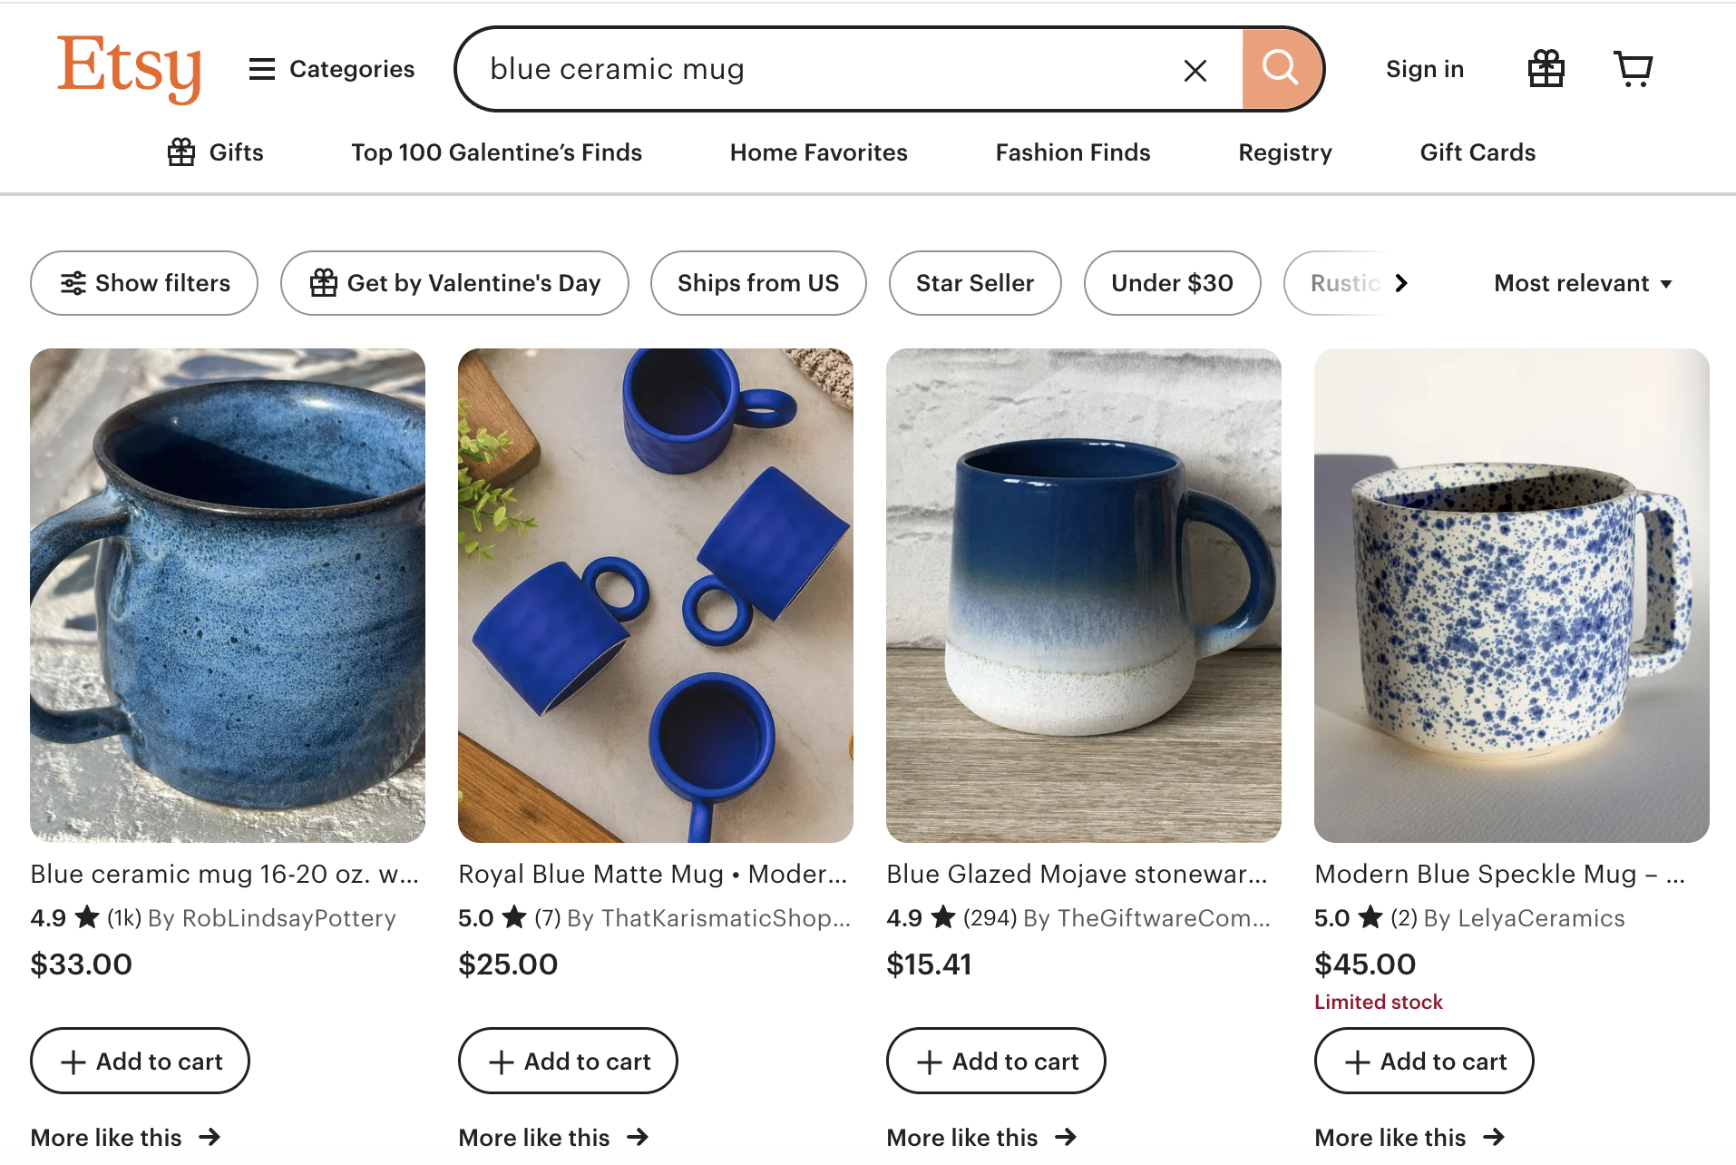The image size is (1736, 1165).
Task: Expand the Show filters panel
Action: [x=144, y=283]
